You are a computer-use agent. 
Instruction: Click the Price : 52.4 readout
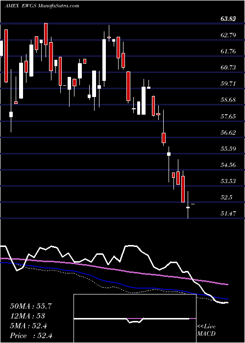tap(31, 336)
